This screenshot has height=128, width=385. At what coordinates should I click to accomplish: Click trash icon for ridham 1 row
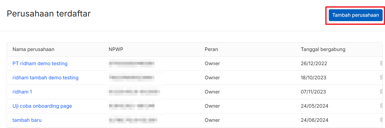(381, 92)
